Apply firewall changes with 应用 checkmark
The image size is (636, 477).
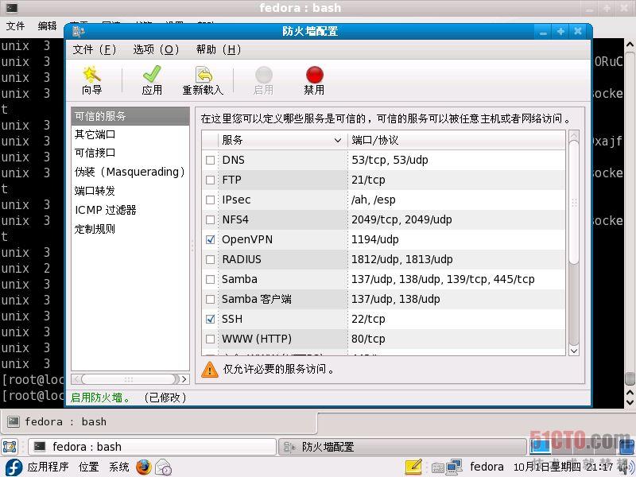coord(152,80)
